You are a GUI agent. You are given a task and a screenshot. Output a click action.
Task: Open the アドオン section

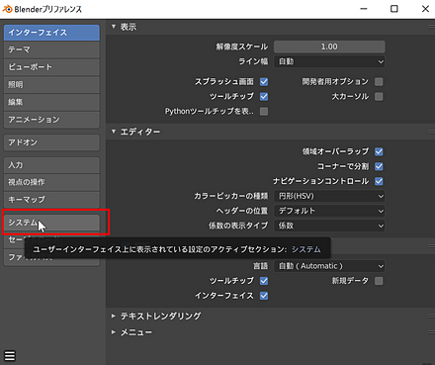click(x=51, y=142)
